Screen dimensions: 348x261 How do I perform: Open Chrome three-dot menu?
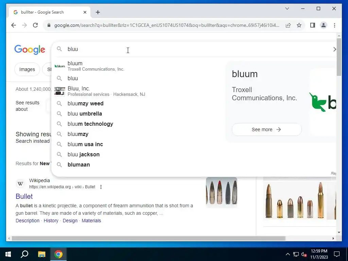pyautogui.click(x=334, y=25)
